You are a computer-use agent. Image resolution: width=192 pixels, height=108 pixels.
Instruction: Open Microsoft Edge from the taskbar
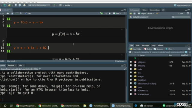(x=136, y=106)
